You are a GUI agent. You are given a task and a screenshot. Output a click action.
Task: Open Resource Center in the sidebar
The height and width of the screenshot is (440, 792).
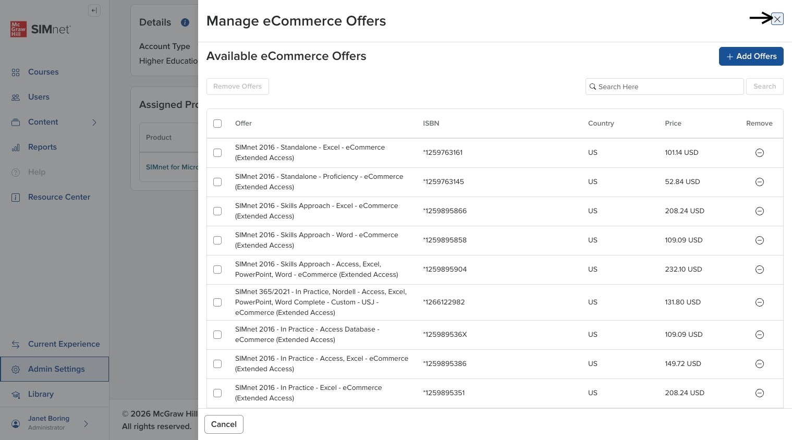(x=59, y=197)
